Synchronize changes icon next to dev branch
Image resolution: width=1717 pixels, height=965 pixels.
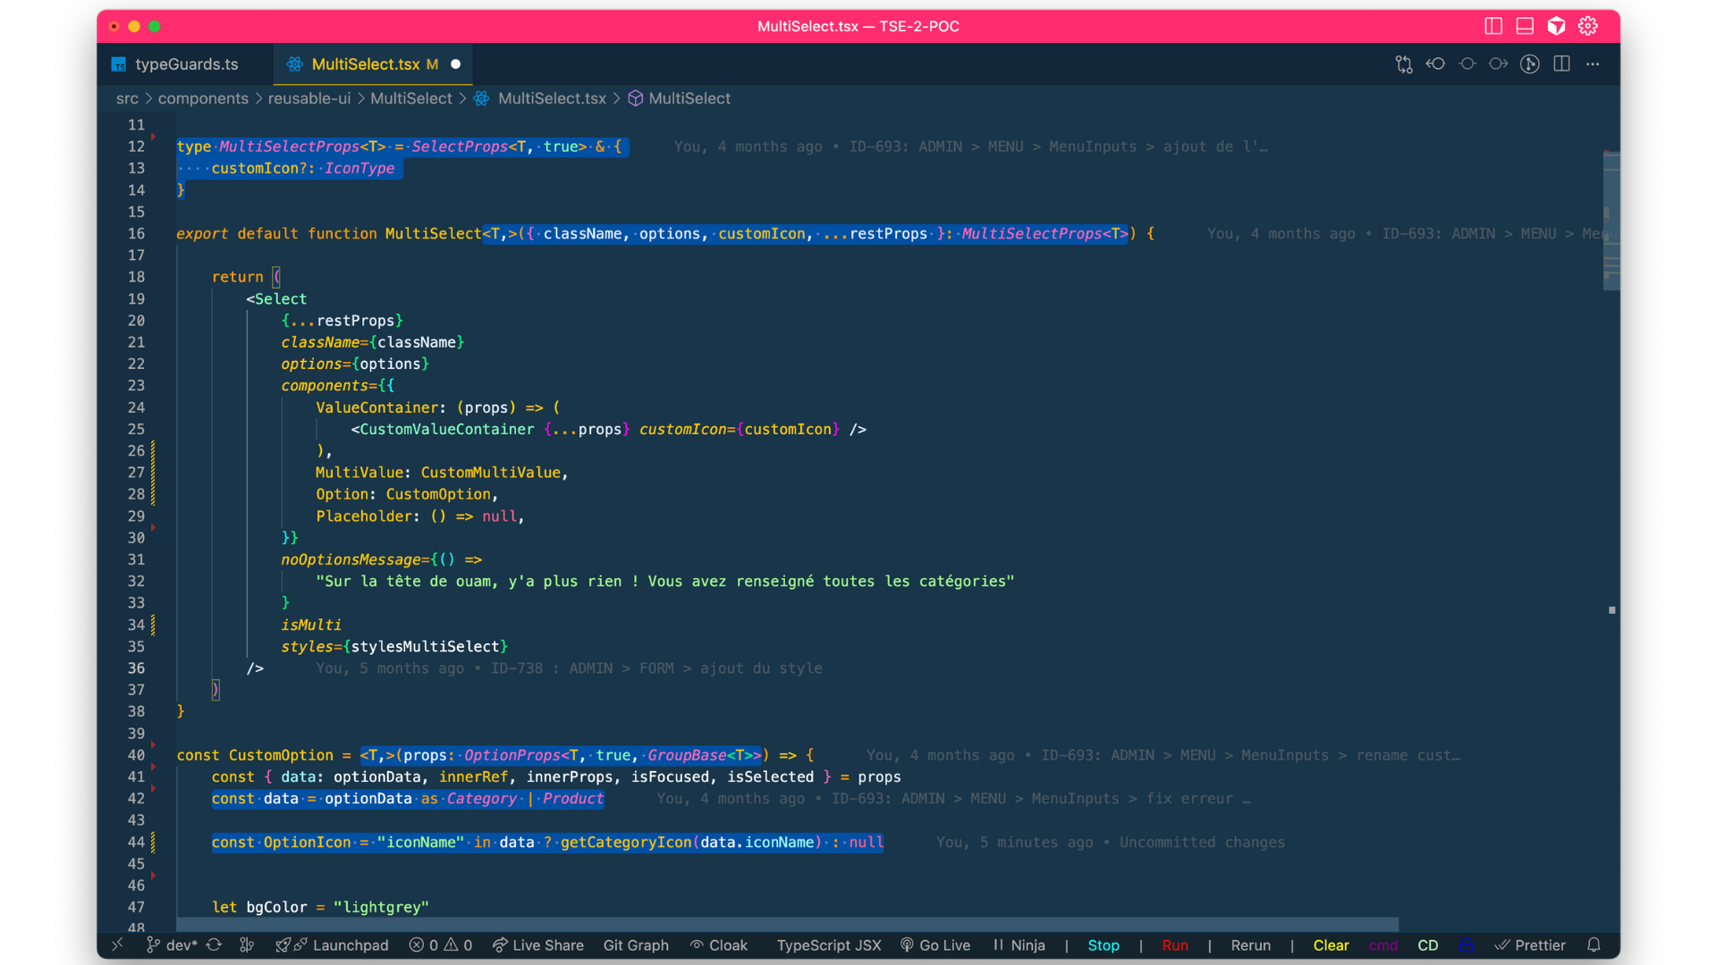[214, 945]
